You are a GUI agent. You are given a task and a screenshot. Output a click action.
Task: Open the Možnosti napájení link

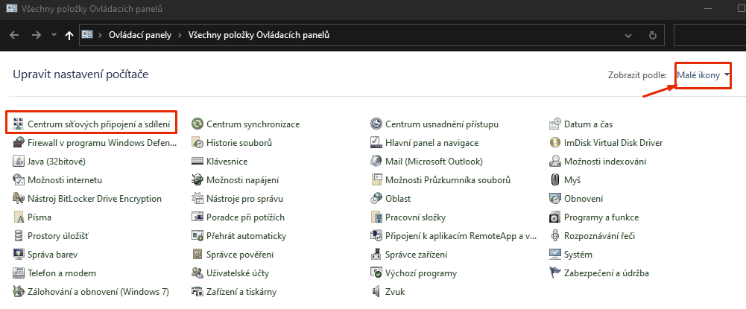point(243,180)
